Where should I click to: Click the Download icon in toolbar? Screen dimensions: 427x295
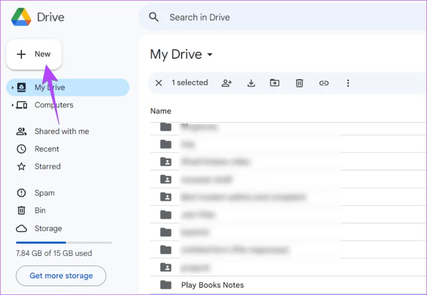[x=251, y=83]
